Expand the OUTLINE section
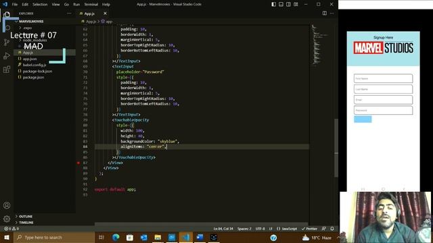Image resolution: width=433 pixels, height=243 pixels. pos(45,216)
